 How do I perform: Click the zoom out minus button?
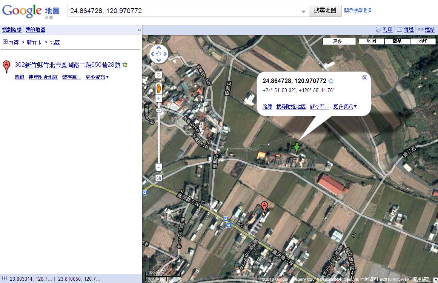tap(159, 167)
